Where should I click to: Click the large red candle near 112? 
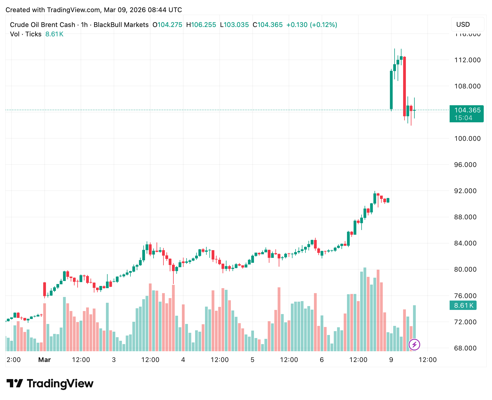(x=404, y=86)
